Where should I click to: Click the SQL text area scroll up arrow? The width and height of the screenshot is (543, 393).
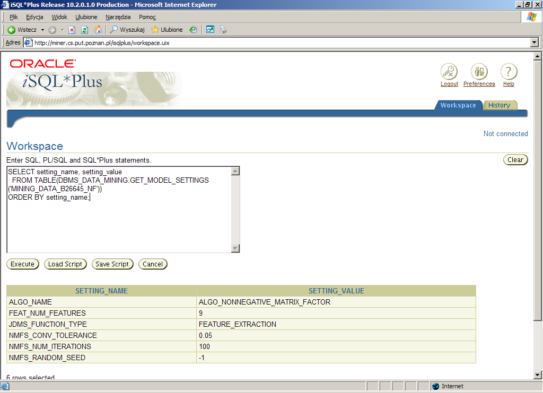tap(235, 171)
